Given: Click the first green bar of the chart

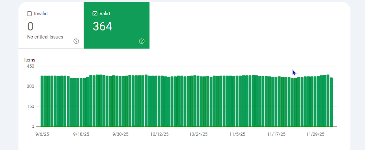Looking at the screenshot, I should tap(42, 101).
